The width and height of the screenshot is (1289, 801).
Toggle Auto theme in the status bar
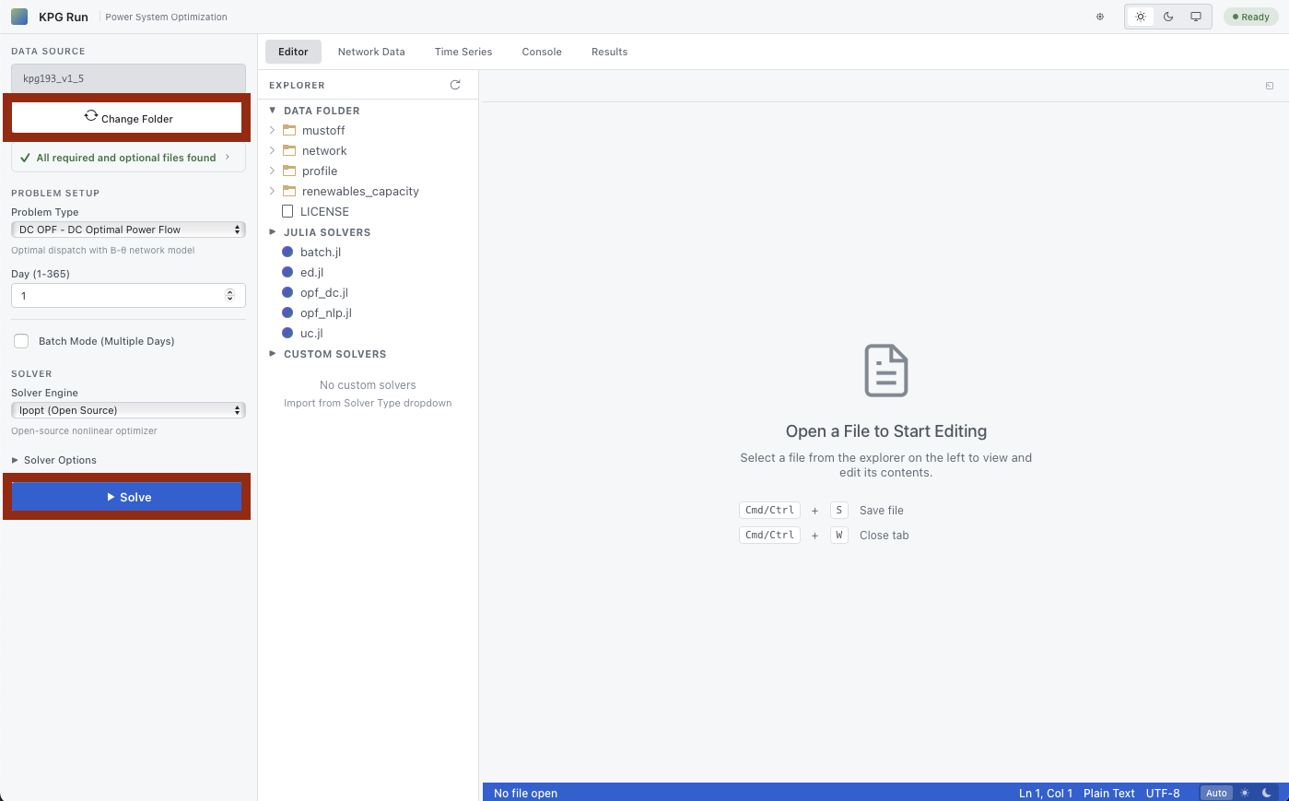click(x=1216, y=793)
